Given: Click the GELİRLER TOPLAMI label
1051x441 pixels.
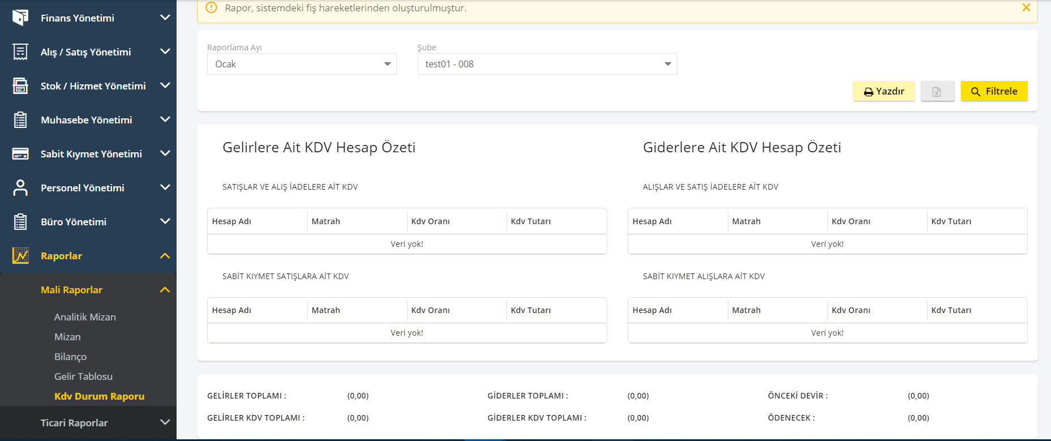Looking at the screenshot, I should pyautogui.click(x=247, y=396).
